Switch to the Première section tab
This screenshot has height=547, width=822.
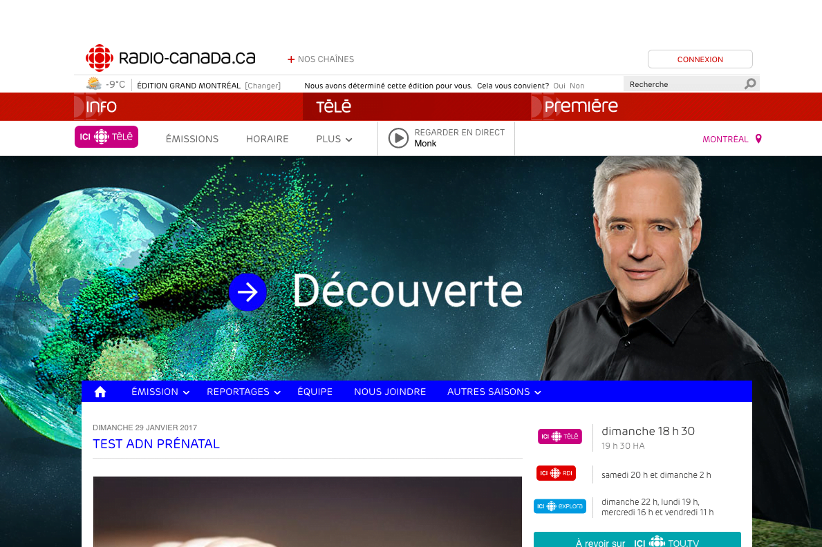tap(581, 106)
